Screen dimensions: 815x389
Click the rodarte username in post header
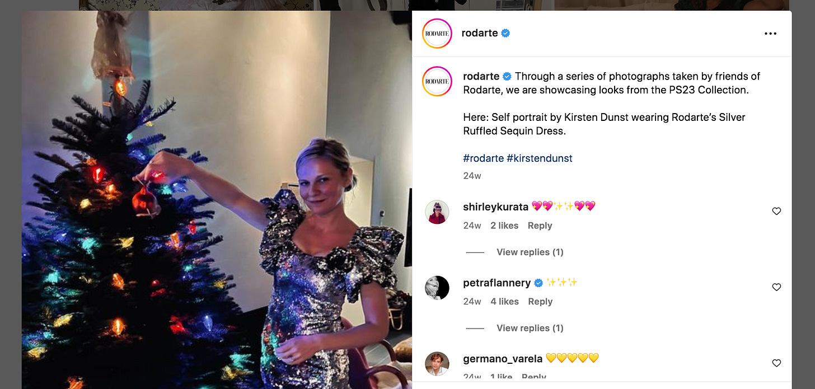coord(480,34)
